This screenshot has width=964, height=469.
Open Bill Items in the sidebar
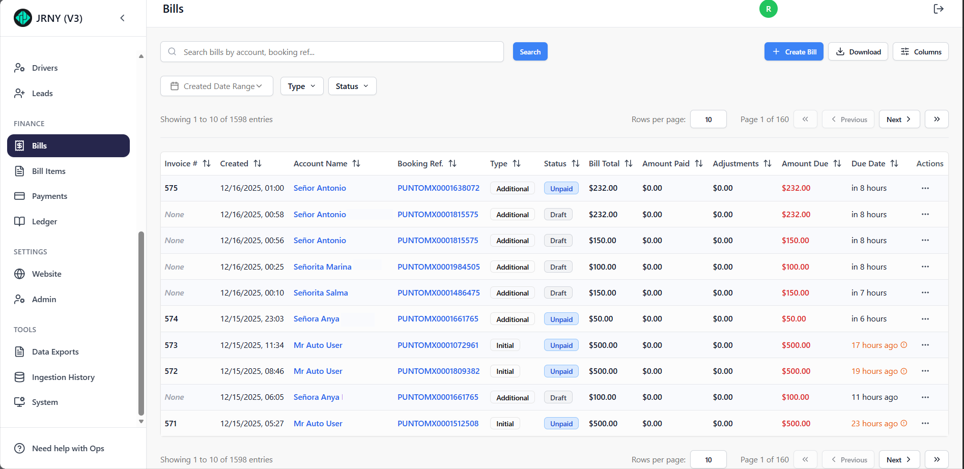coord(48,171)
